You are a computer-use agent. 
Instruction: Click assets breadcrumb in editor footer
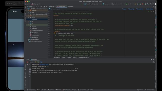pyautogui.click(x=69, y=57)
